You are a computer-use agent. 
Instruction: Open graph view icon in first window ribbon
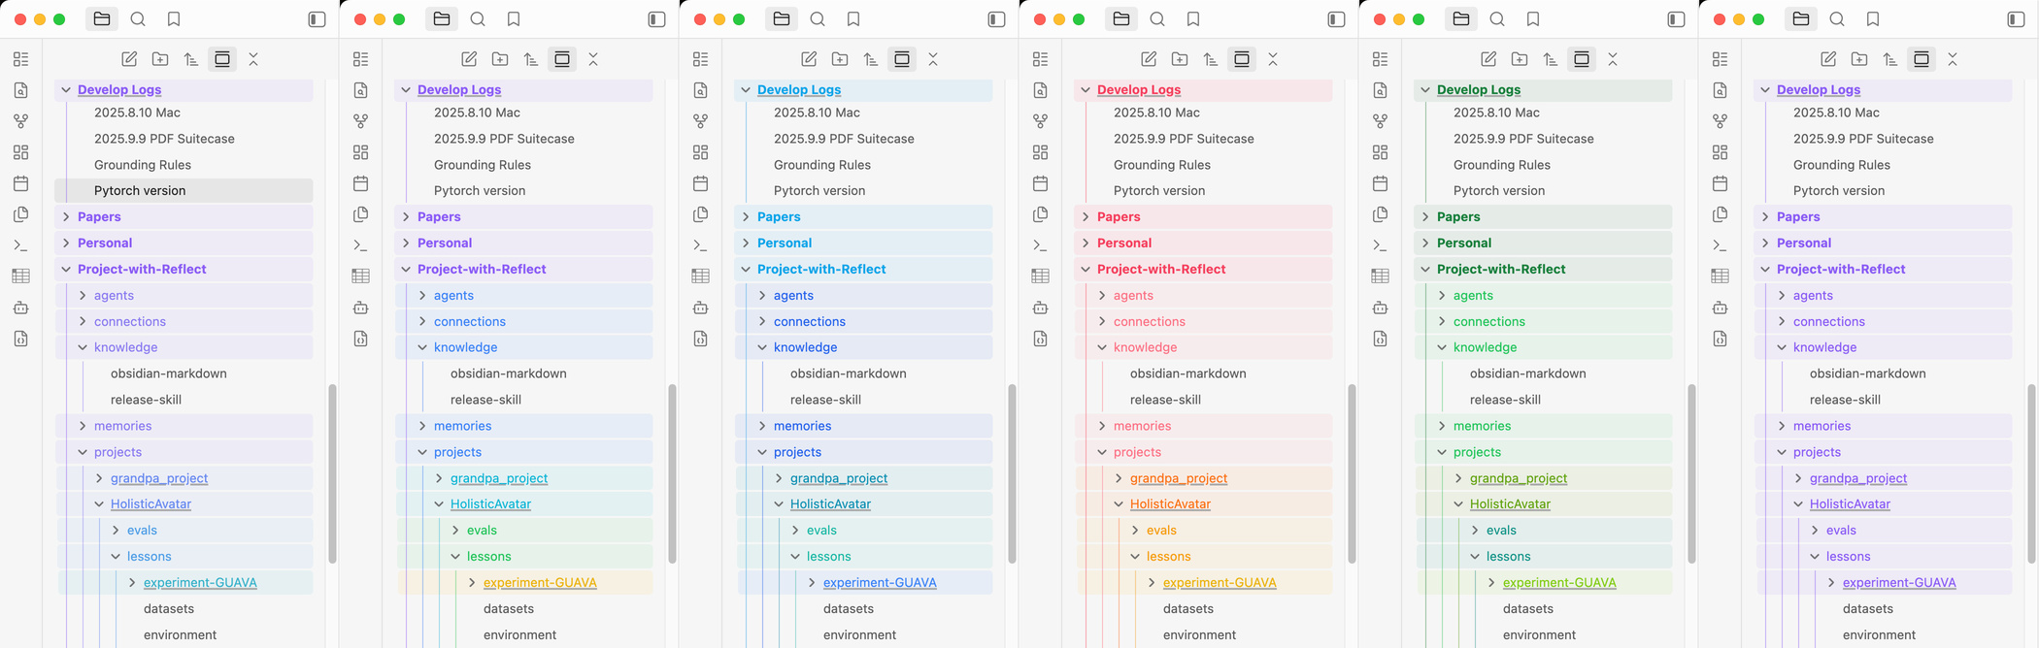(x=21, y=121)
